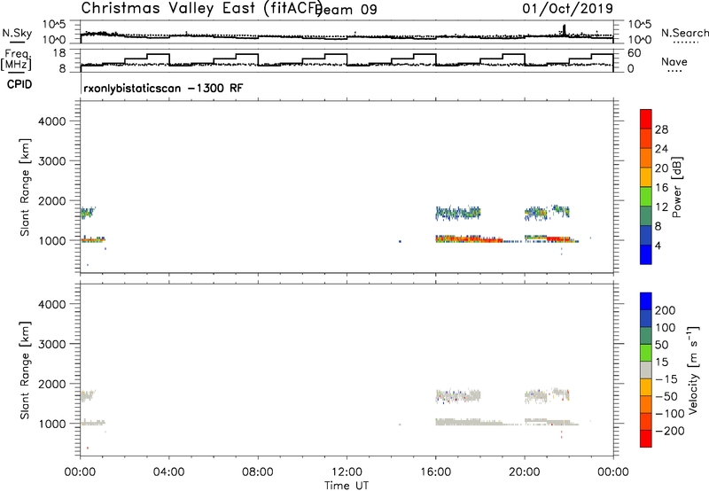Click the 'Velocity [m s-1]' color bar label
The image size is (709, 491).
pos(693,370)
